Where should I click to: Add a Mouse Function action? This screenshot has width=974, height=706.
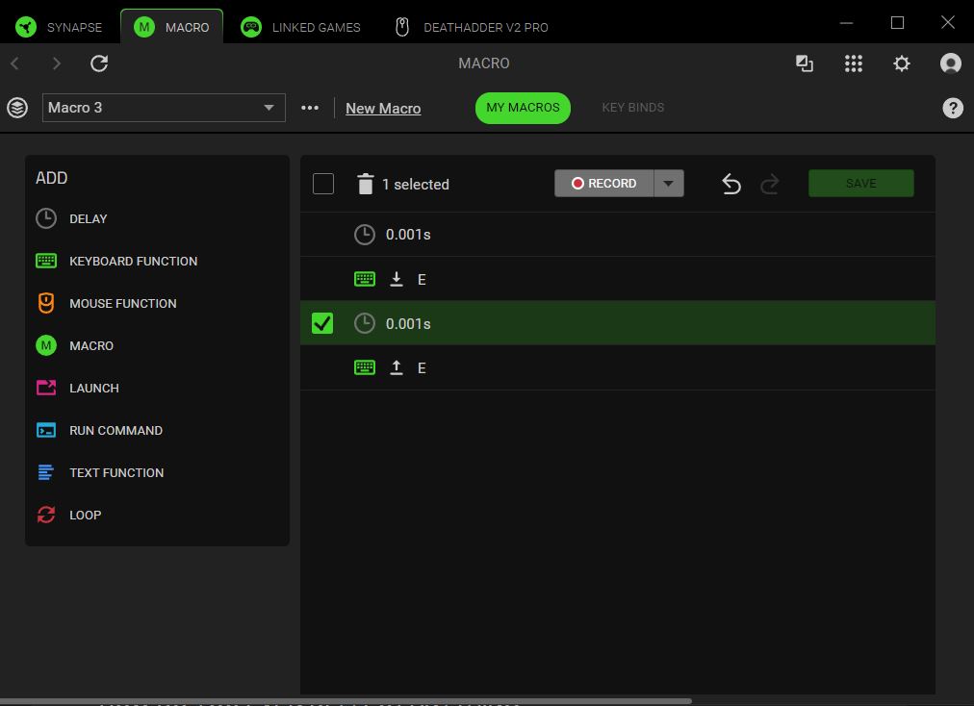[123, 304]
